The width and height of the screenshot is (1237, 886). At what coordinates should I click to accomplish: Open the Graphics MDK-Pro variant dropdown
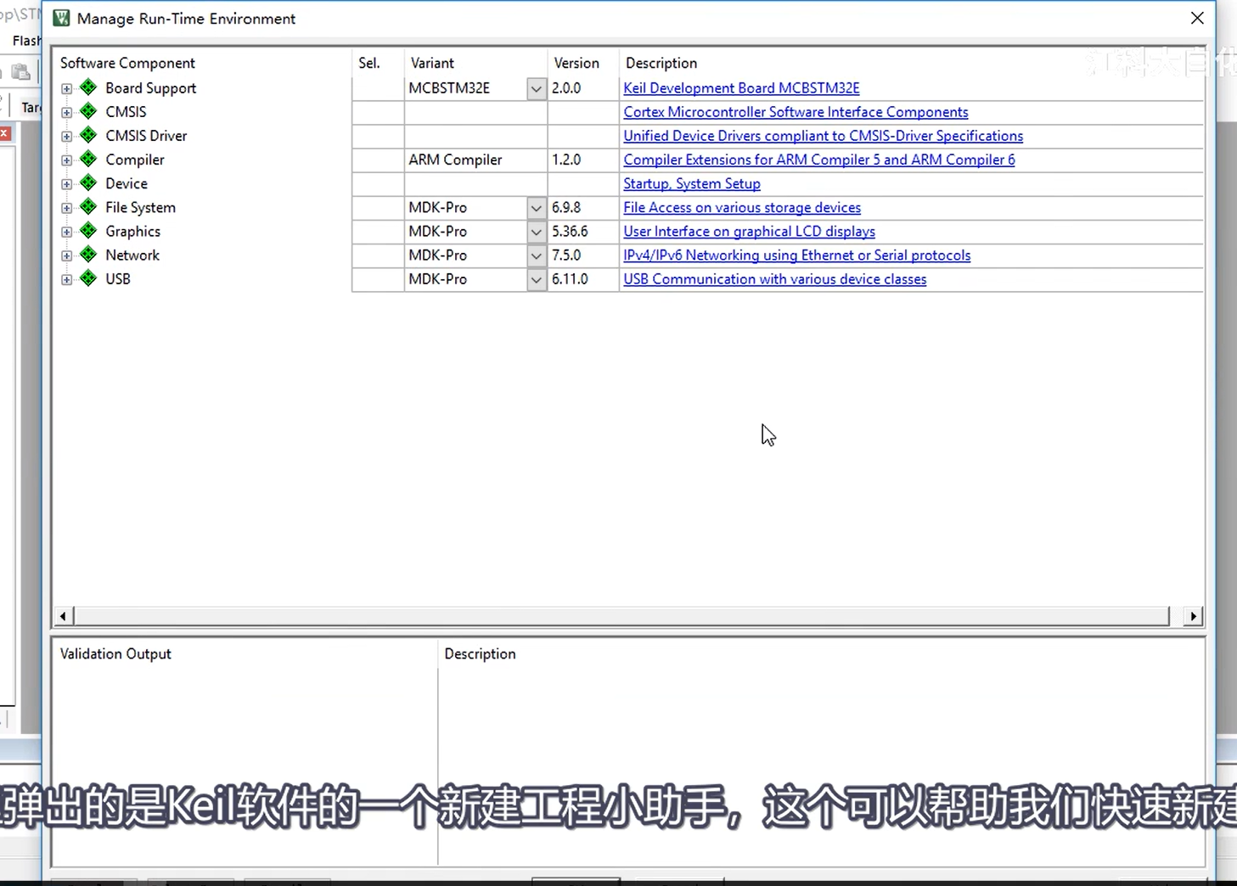click(x=537, y=232)
